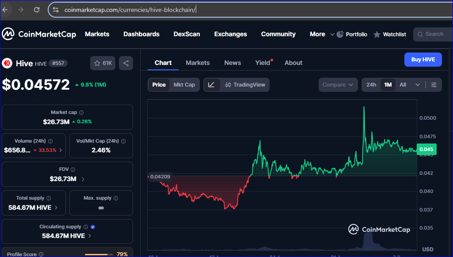453x257 pixels.
Task: Open the Exchanges navigation menu
Action: [231, 34]
